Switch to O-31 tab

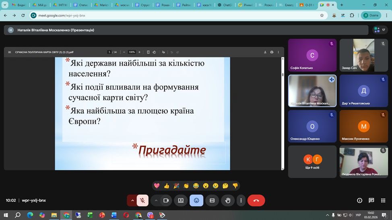click(307, 5)
